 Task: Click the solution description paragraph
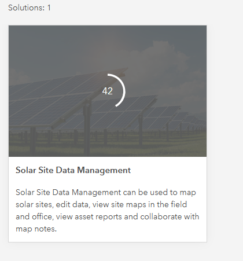(107, 211)
